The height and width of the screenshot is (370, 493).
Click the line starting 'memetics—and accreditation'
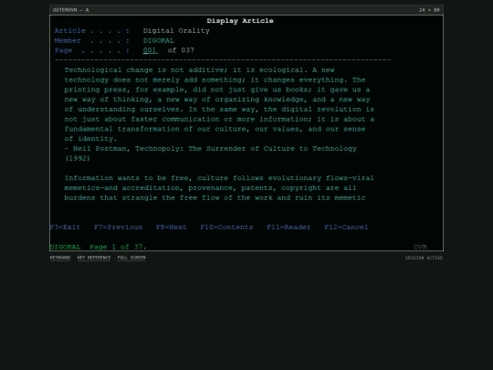210,188
